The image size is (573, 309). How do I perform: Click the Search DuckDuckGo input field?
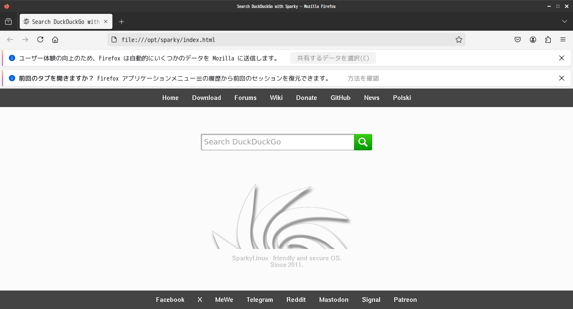[278, 142]
